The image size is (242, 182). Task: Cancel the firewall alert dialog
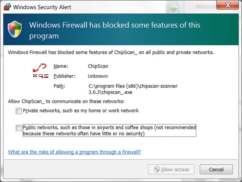tap(216, 169)
